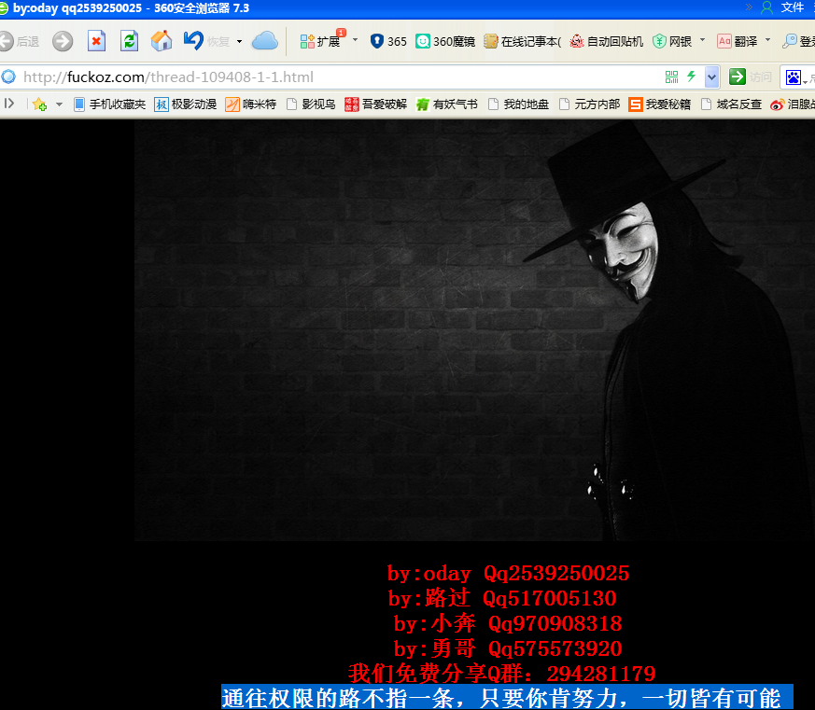The image size is (815, 710).
Task: Open the 我爱秘籍 bookmark
Action: (x=660, y=104)
